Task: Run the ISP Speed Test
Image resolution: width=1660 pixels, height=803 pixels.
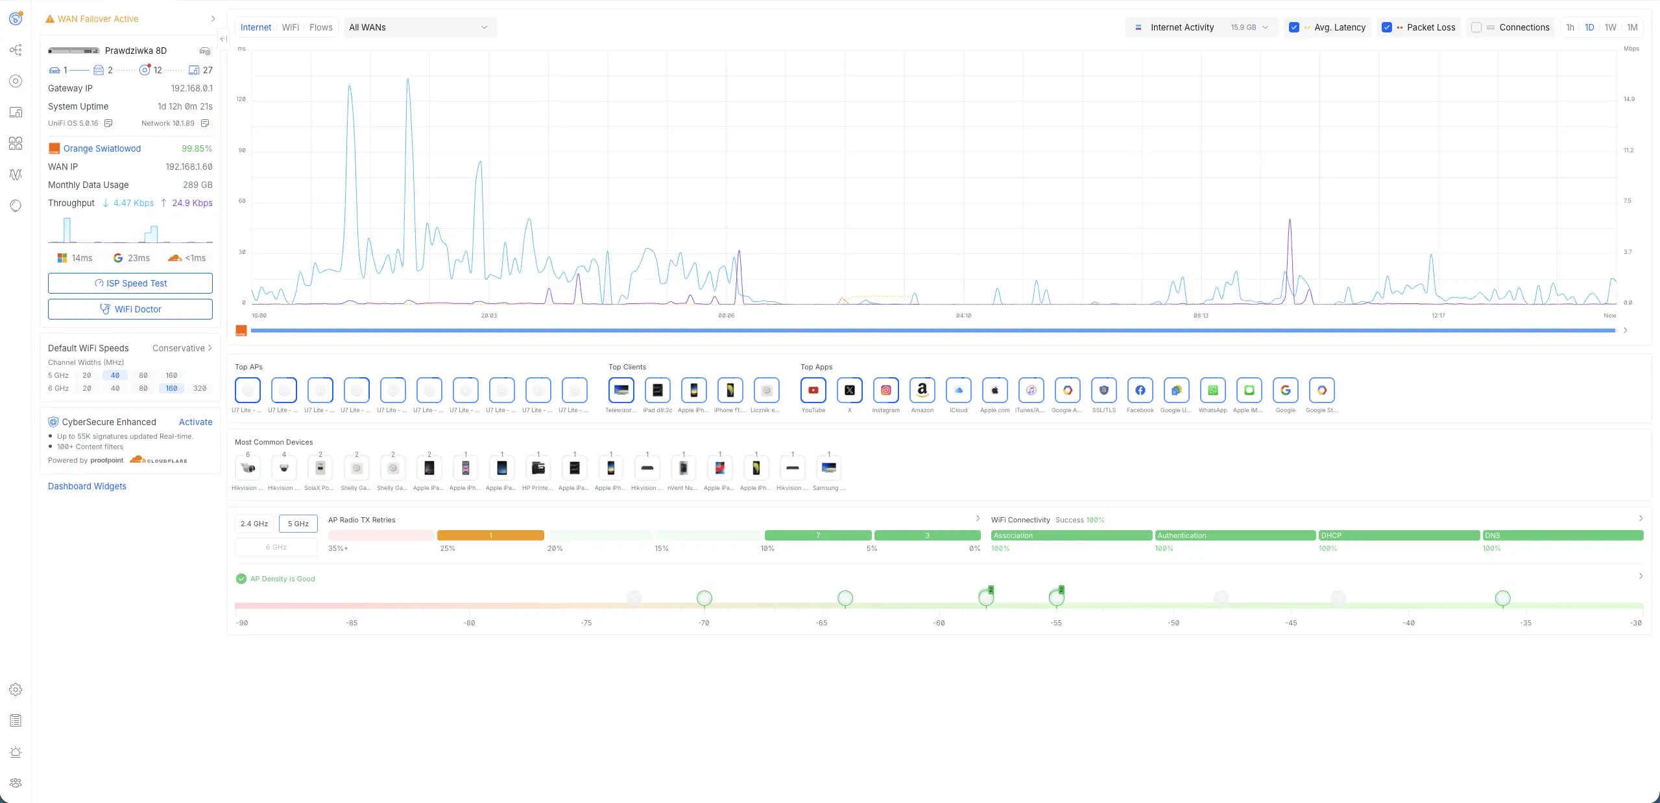Action: [130, 283]
